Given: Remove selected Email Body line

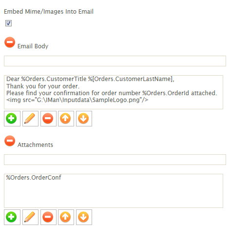Looking at the screenshot, I should (48, 119).
